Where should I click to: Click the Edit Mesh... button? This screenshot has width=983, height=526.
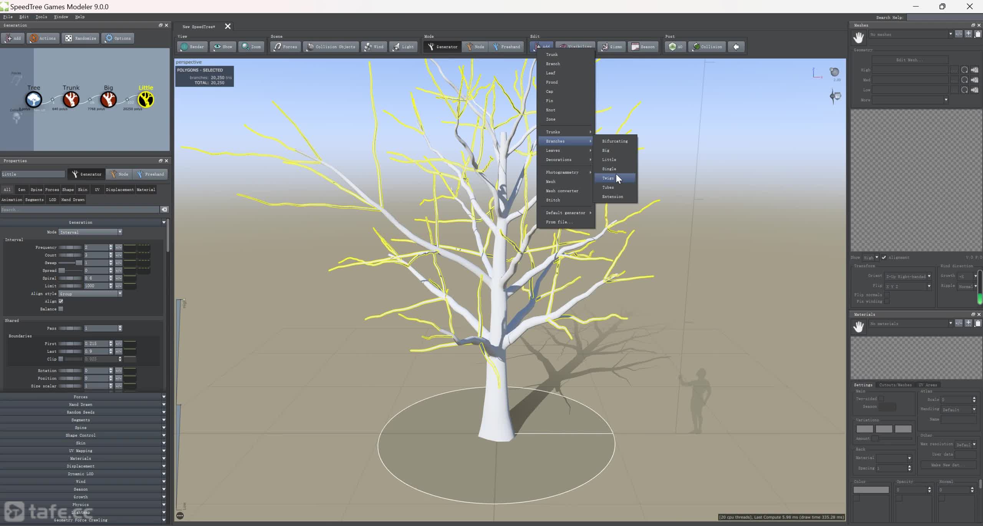[x=910, y=60]
